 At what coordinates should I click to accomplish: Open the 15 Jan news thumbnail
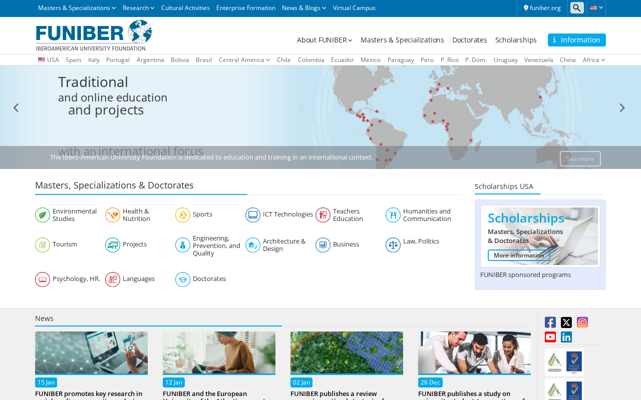click(x=91, y=353)
